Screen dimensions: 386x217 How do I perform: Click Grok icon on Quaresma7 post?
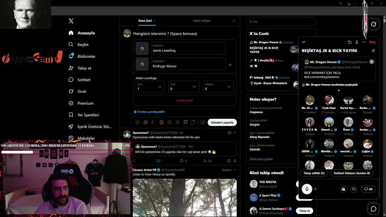tap(229, 133)
